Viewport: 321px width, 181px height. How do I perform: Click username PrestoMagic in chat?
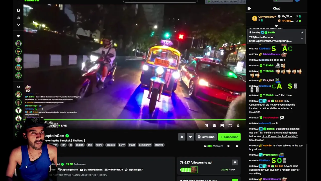tap(271, 155)
